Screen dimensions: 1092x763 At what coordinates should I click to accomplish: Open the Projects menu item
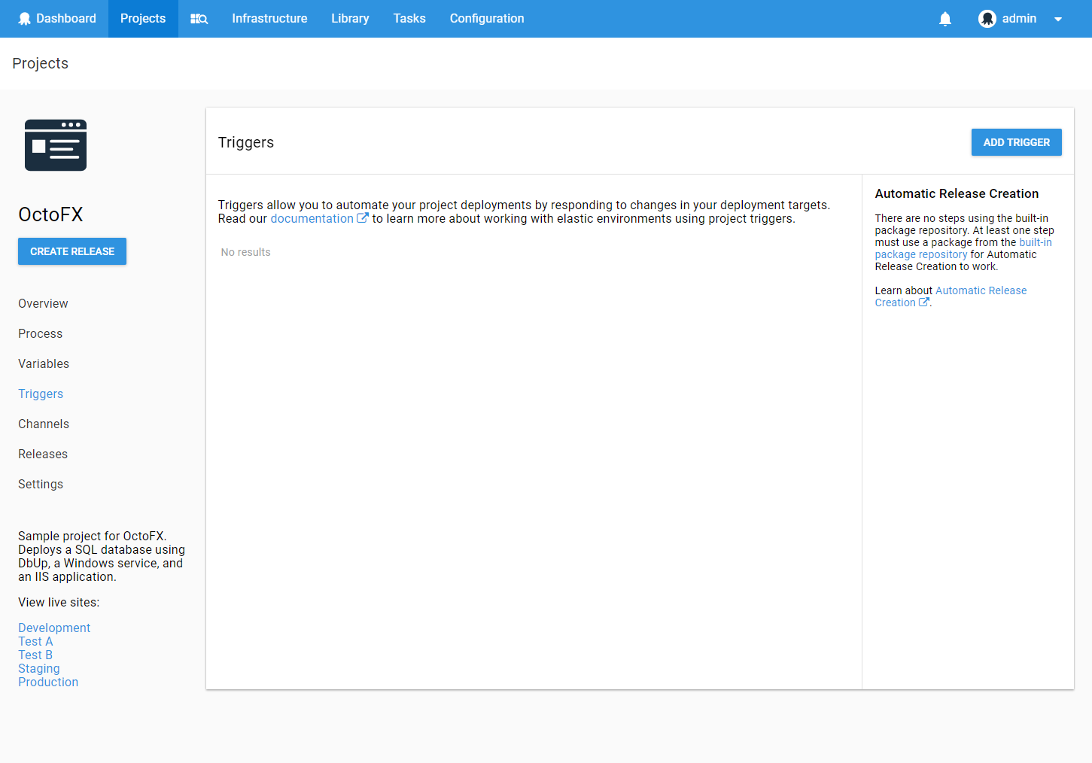[x=143, y=19]
